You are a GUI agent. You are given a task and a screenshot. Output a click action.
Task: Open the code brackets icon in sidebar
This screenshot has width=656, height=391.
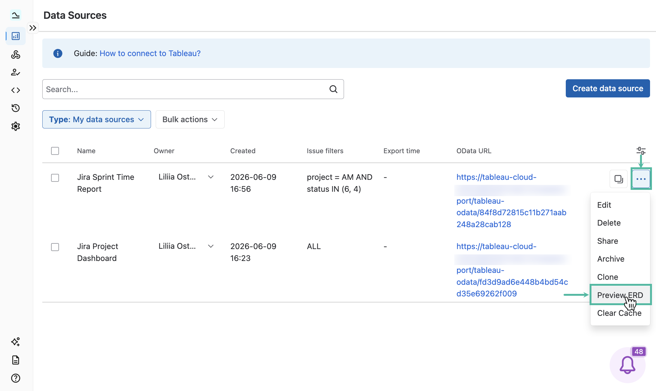[16, 90]
